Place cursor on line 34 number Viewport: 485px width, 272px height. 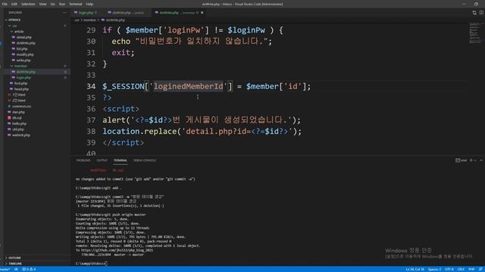click(91, 86)
